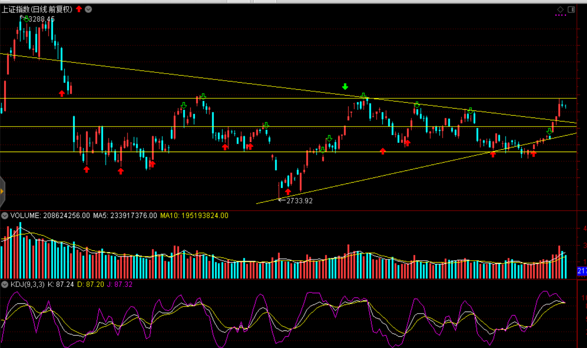Click the solid green down arrow signal

[345, 87]
